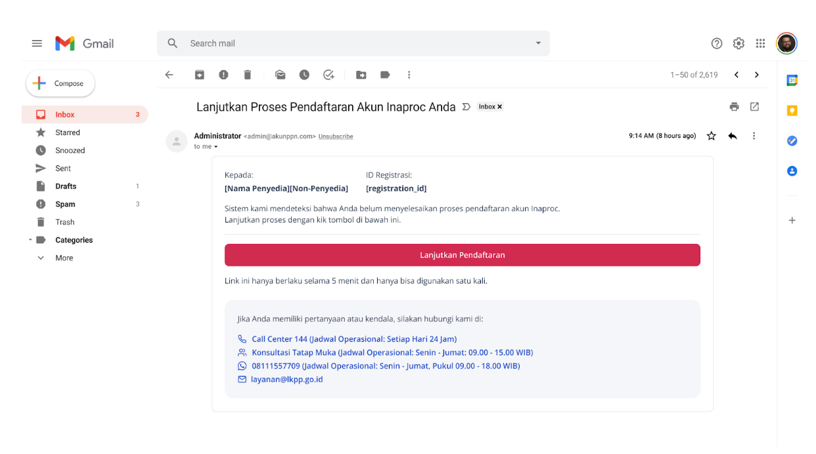Remove the Inbox label from the email
Screen dimensions: 816x454
point(500,106)
